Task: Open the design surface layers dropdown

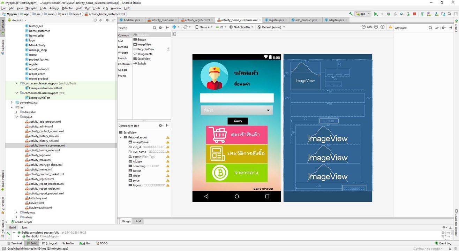Action: click(176, 27)
